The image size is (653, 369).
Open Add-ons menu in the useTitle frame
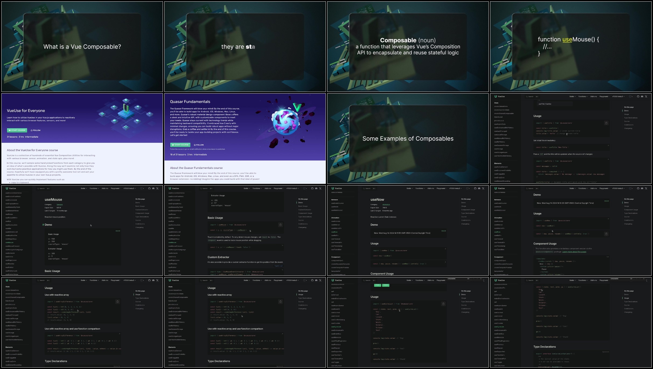tap(593, 96)
